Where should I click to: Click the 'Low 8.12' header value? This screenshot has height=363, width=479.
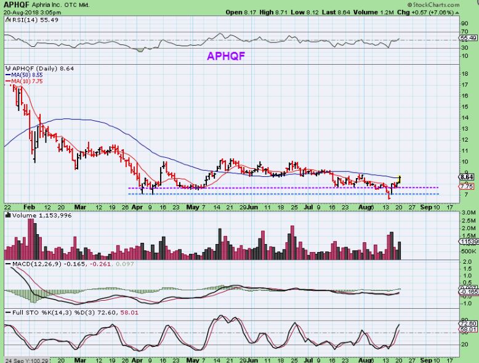click(305, 12)
